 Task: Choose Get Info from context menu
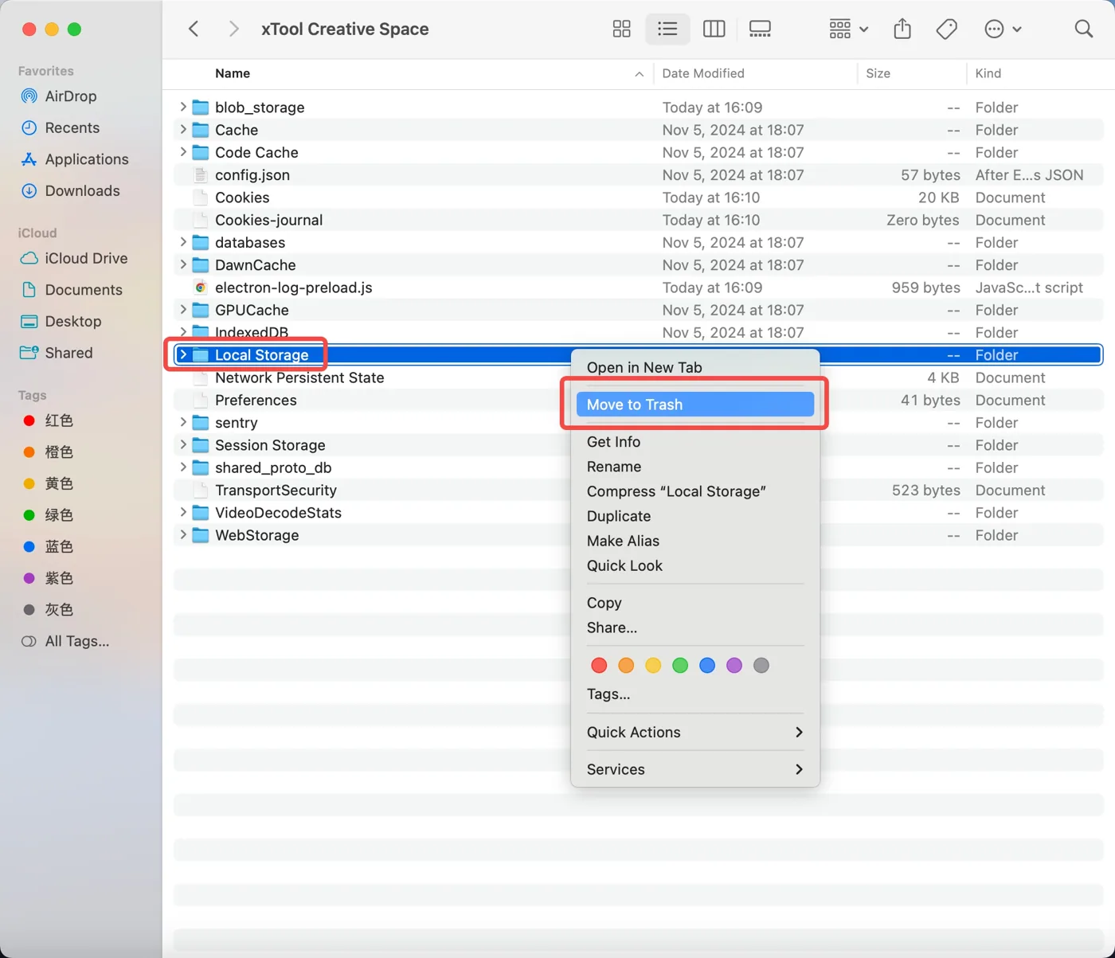(695, 442)
